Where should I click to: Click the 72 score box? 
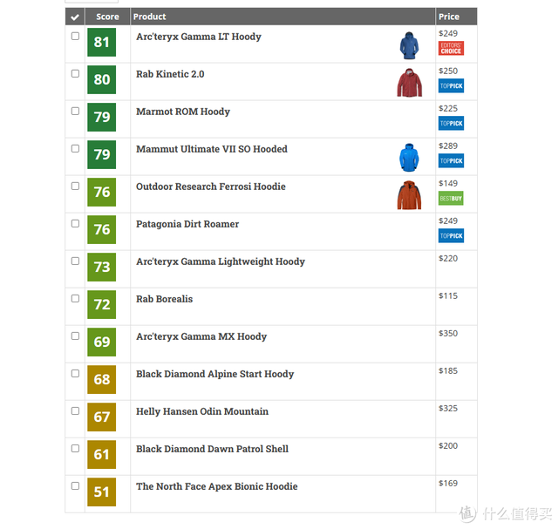(101, 304)
